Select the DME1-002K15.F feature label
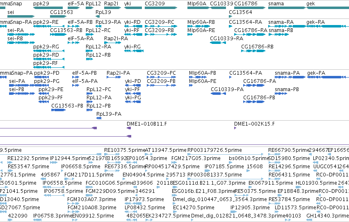This screenshot has width=349, height=222. point(254,124)
